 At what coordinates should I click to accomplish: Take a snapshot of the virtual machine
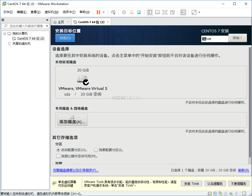pyautogui.click(x=124, y=12)
